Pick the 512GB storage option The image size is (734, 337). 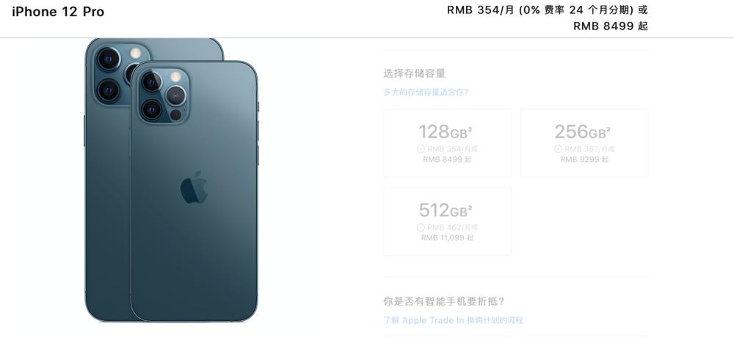coord(447,221)
